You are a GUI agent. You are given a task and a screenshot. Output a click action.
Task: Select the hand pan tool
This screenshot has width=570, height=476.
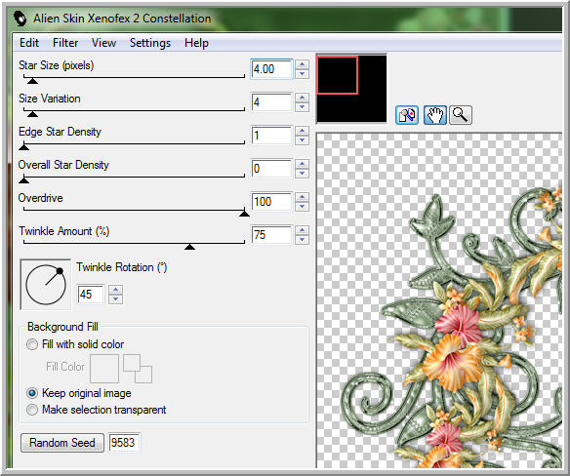pos(434,115)
